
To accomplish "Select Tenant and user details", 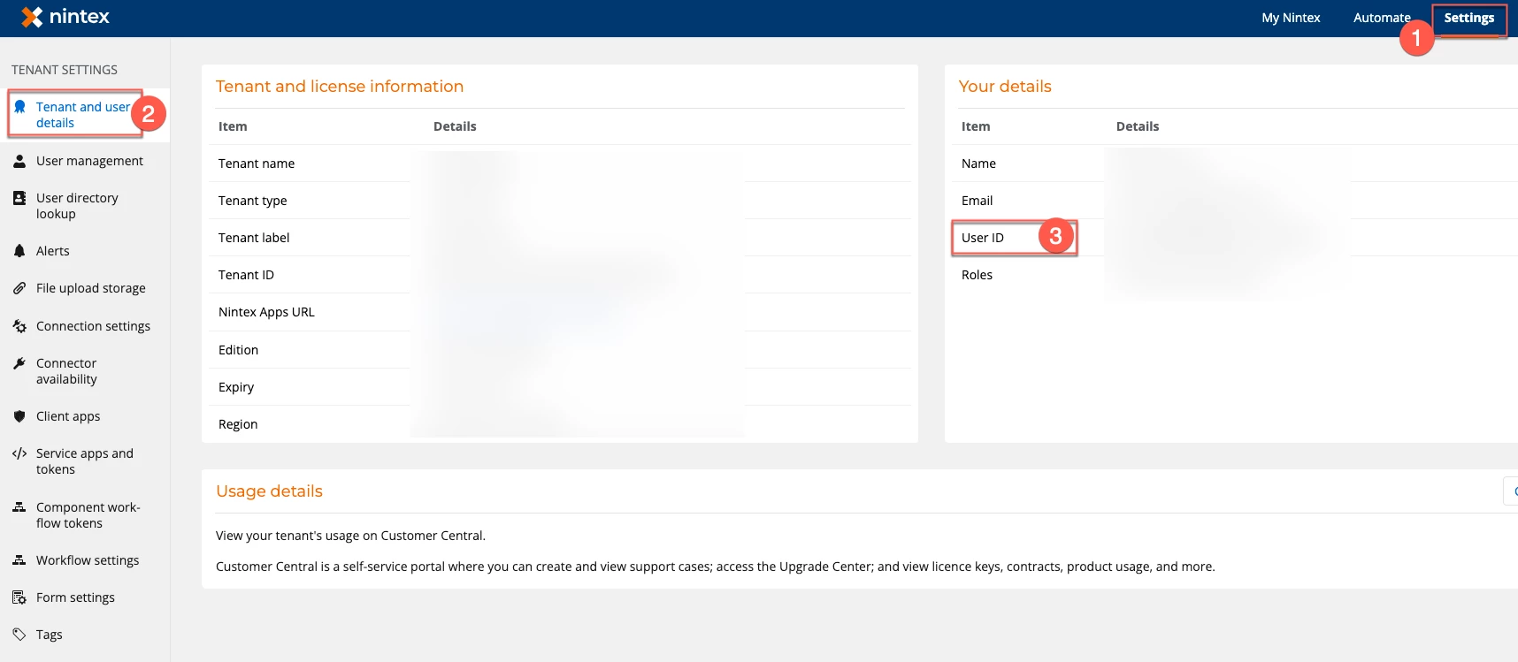I will click(83, 115).
